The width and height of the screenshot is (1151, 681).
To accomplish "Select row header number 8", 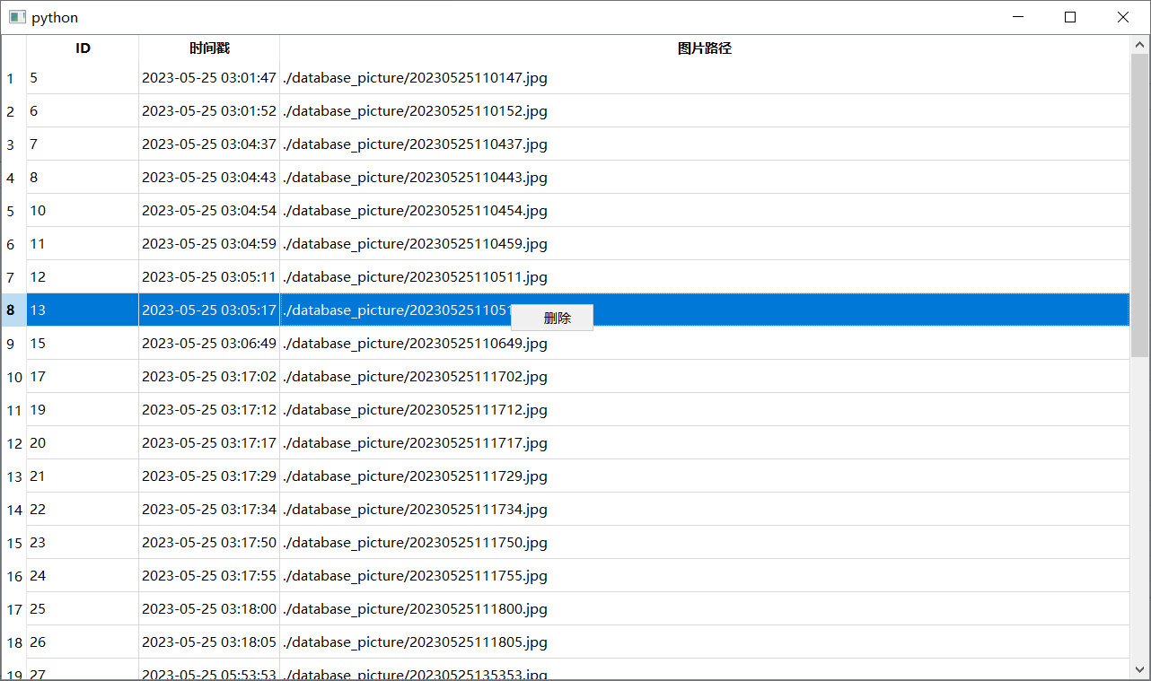I will 13,310.
